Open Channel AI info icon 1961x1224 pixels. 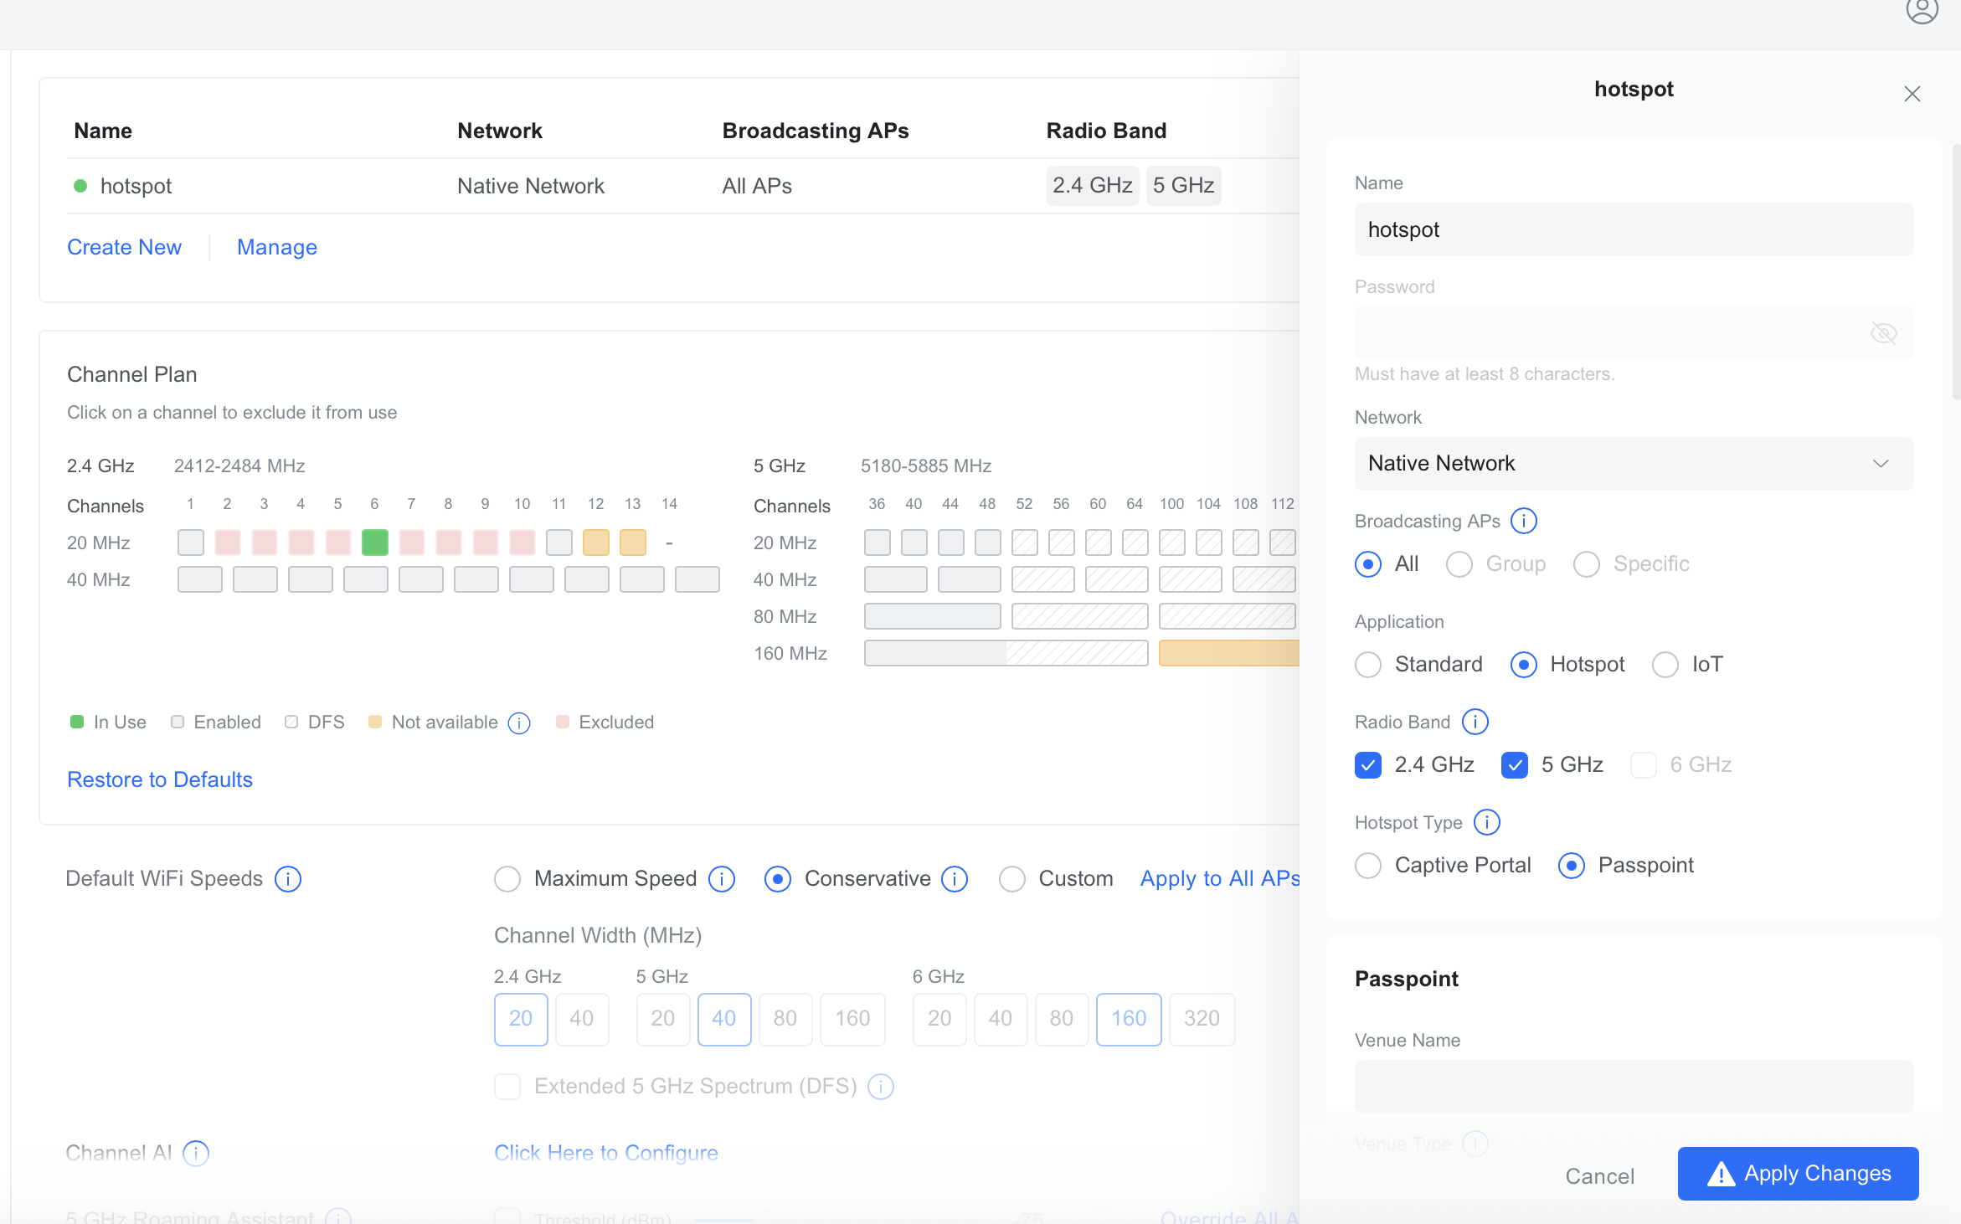click(196, 1154)
